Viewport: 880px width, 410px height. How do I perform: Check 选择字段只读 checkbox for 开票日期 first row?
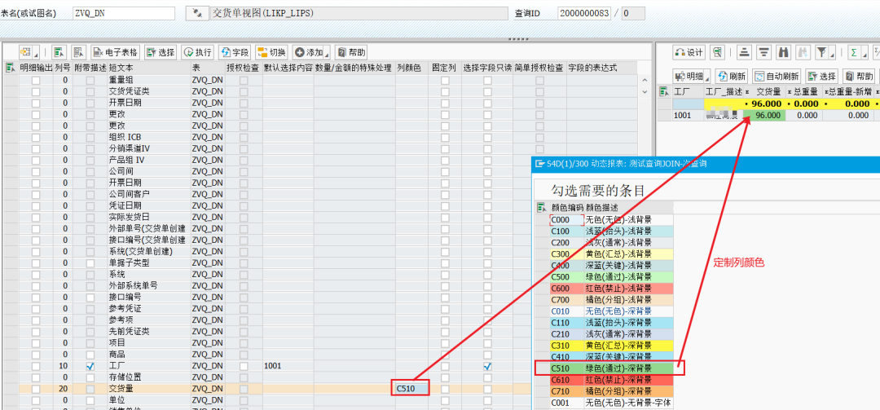[x=488, y=104]
